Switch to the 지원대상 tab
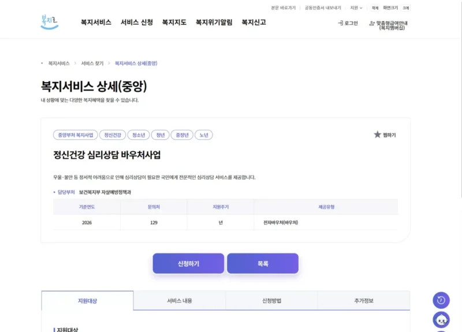The width and height of the screenshot is (462, 332). 87,300
